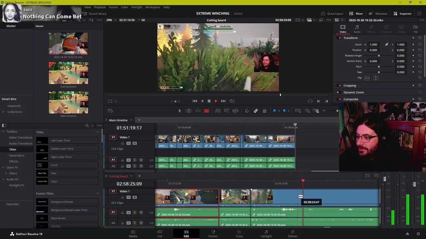Play the viewer in reverse
426x239 pixels.
[202, 101]
